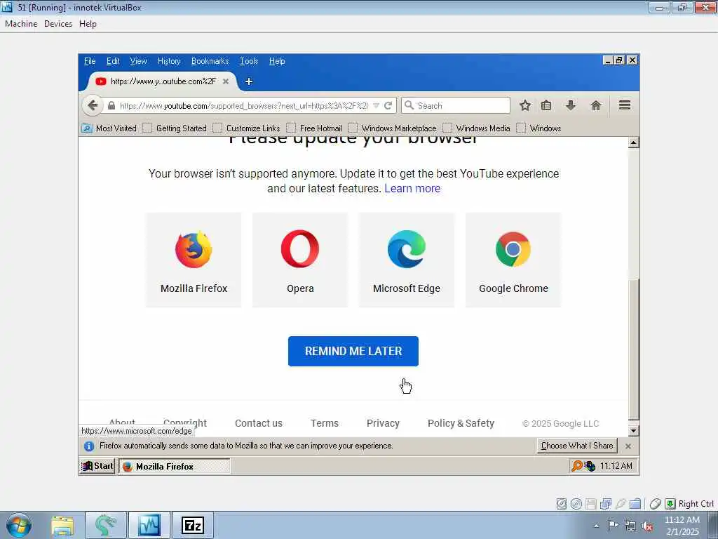Click the REMIND ME LATER button
This screenshot has width=718, height=539.
[353, 351]
